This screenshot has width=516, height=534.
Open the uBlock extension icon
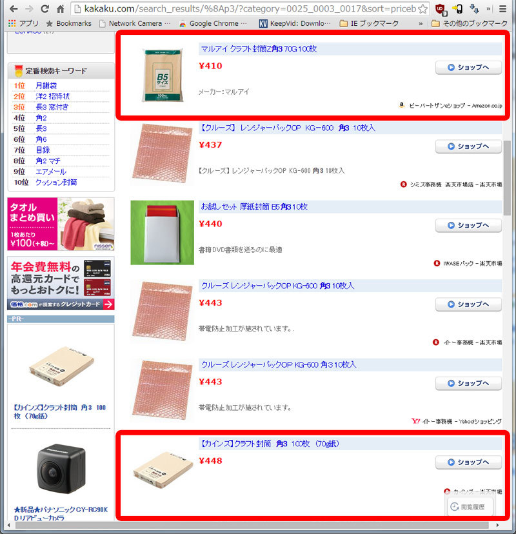pyautogui.click(x=441, y=9)
